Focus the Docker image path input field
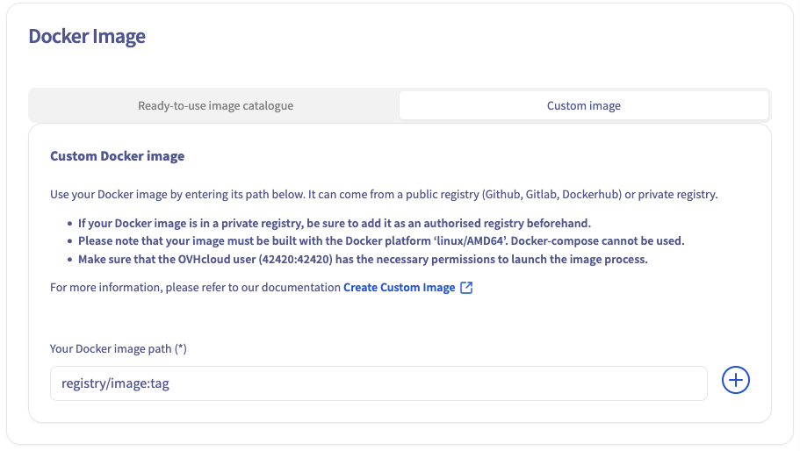The image size is (800, 451). (x=378, y=383)
